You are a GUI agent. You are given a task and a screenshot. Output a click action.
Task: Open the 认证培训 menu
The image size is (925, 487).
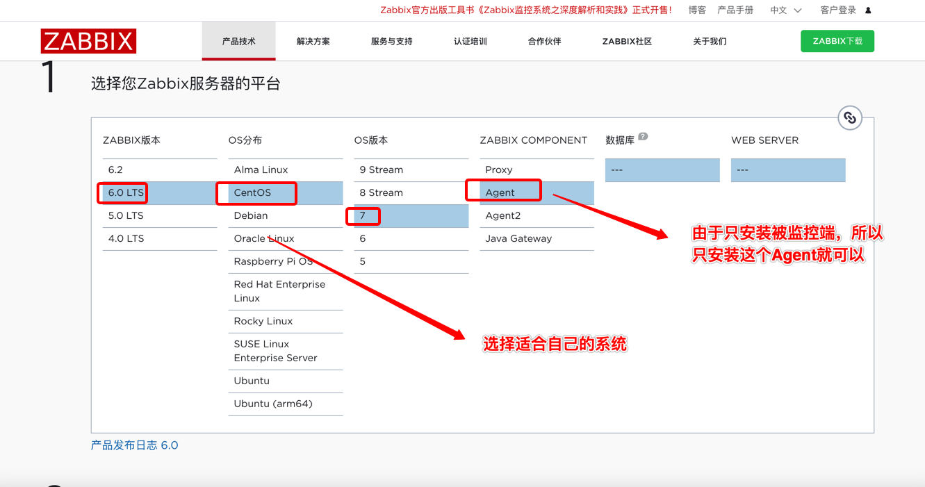tap(470, 41)
